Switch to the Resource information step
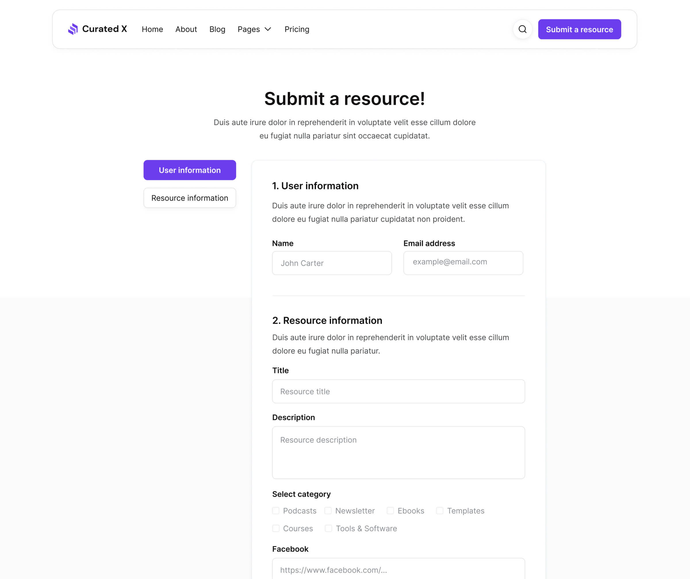This screenshot has height=579, width=690. [x=189, y=198]
